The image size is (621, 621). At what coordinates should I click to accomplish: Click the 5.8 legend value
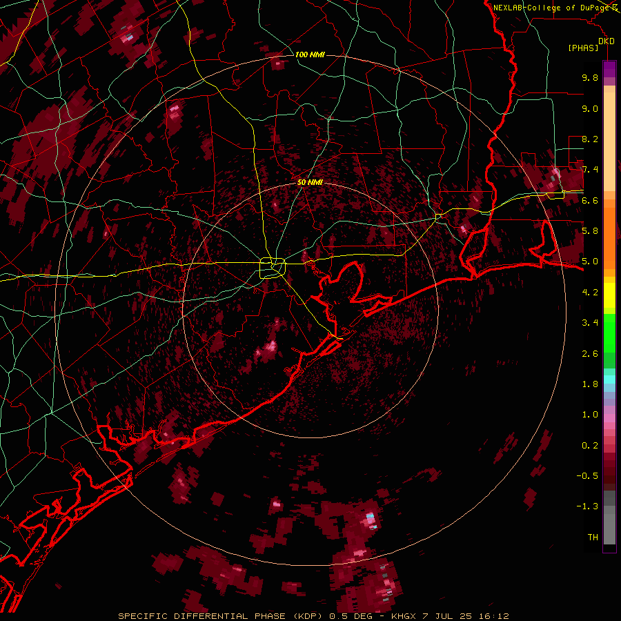coord(590,231)
